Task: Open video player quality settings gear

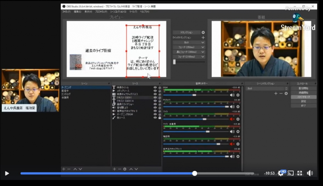Action: tap(280, 173)
